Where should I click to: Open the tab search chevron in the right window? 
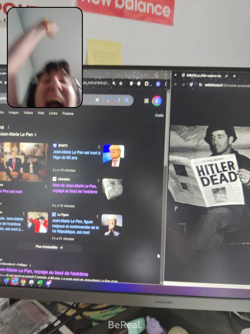[x=175, y=75]
